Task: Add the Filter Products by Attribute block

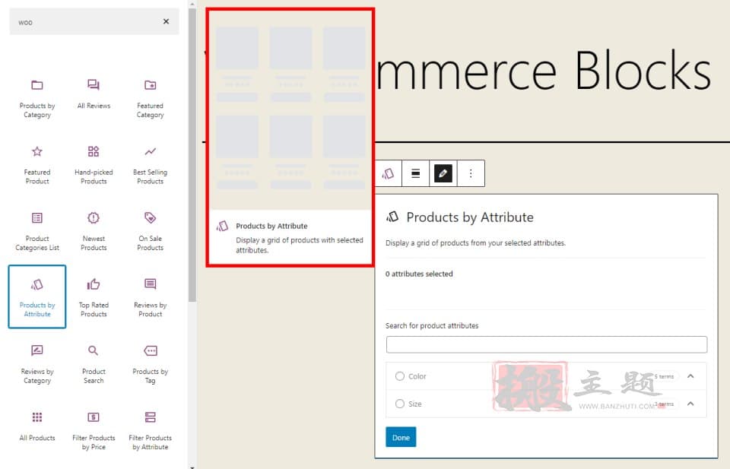Action: click(150, 431)
